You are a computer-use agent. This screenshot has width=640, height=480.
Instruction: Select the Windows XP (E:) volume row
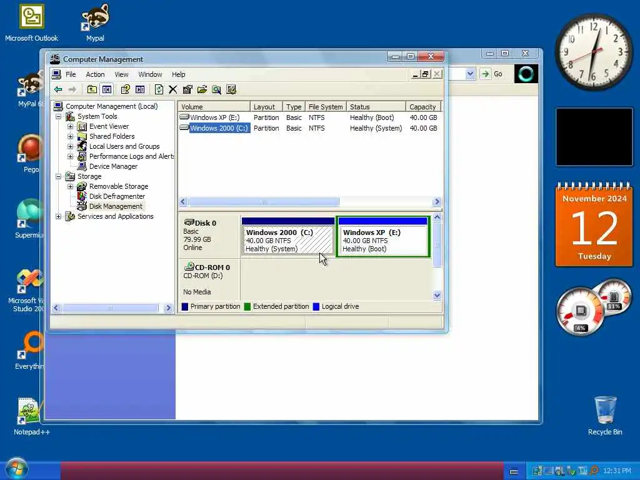click(x=310, y=117)
